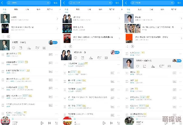Share the expanded song on the female singer screen

click(x=21, y=48)
